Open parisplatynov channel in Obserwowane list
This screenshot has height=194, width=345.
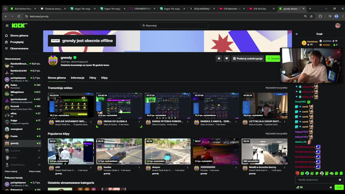click(x=22, y=79)
